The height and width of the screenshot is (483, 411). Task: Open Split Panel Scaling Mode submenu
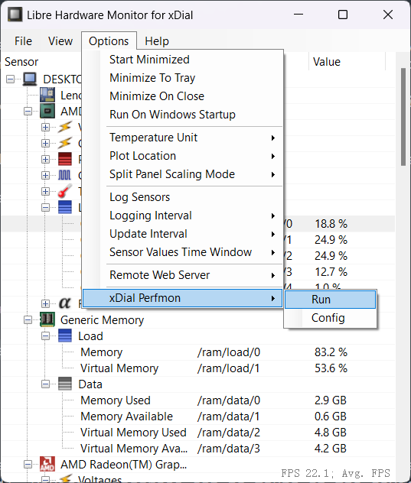coord(183,174)
